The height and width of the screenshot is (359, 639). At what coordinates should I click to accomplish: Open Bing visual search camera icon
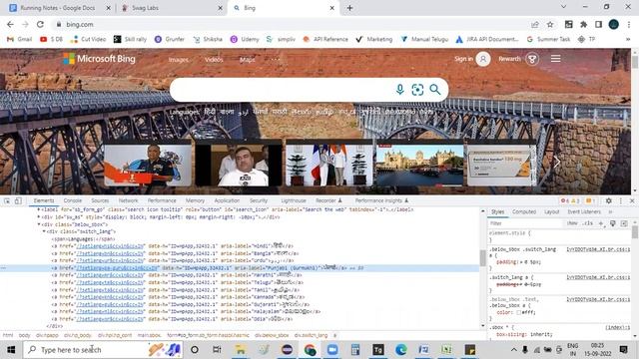417,90
